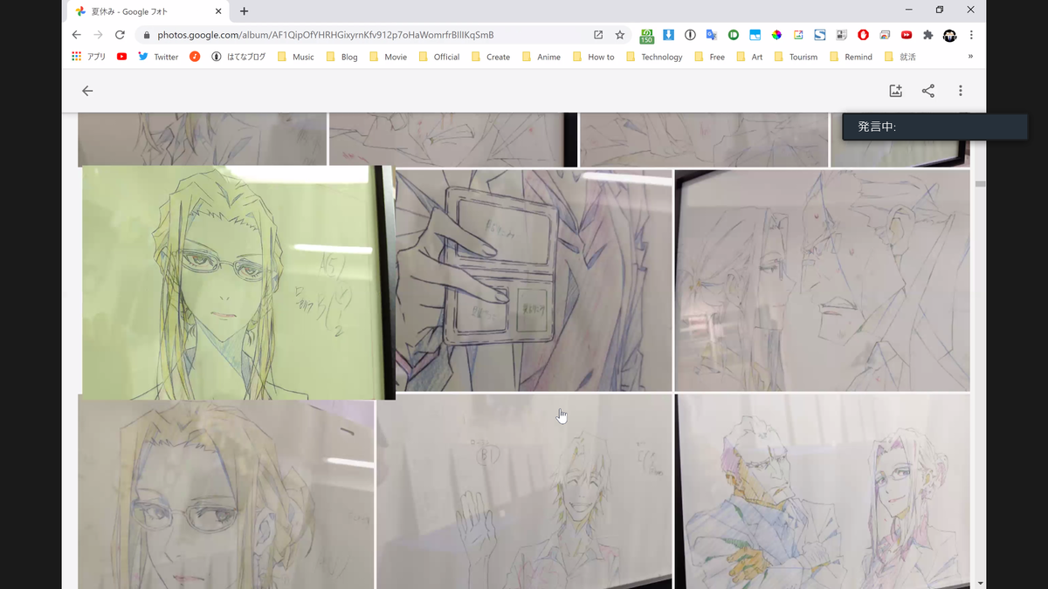Open Chrome's three-dot menu

click(971, 35)
